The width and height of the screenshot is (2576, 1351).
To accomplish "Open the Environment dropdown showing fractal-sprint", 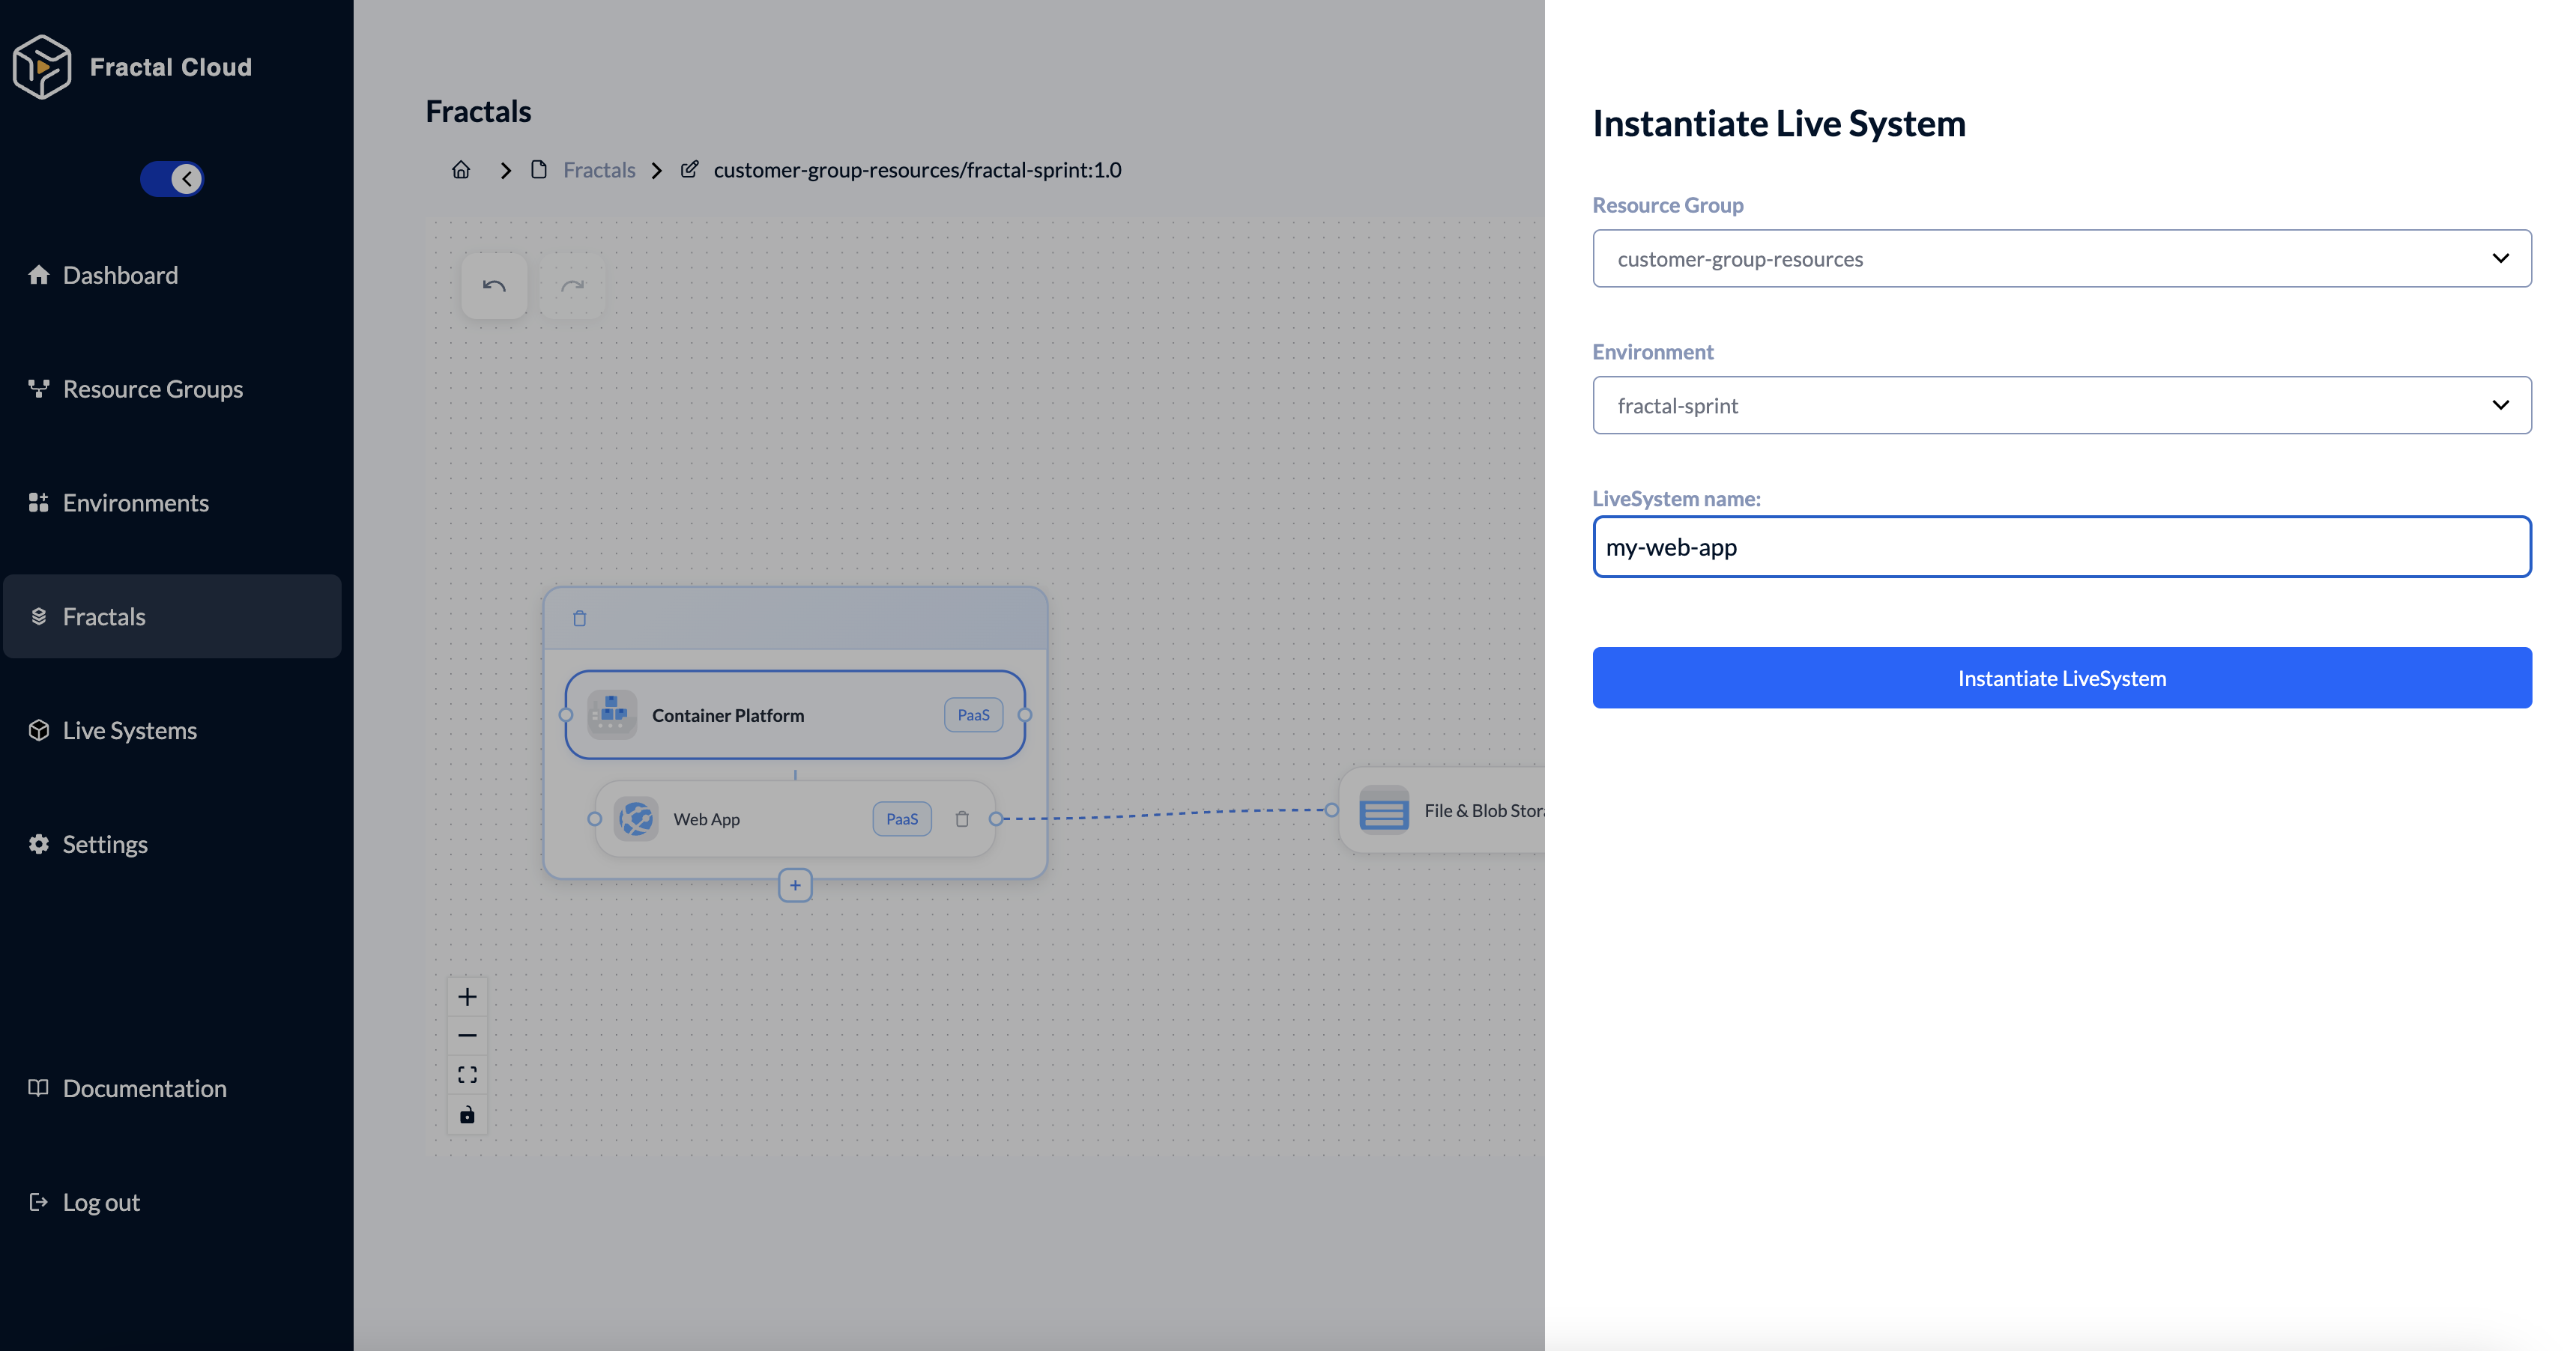I will point(2061,404).
